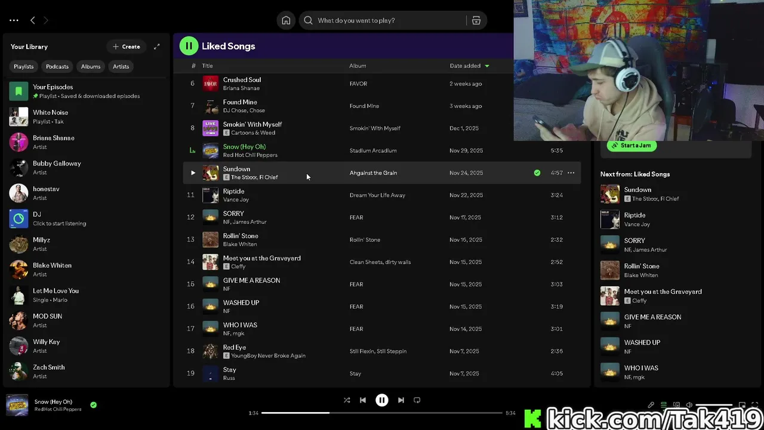Open Your Episodes in the library
764x430 pixels.
[87, 91]
